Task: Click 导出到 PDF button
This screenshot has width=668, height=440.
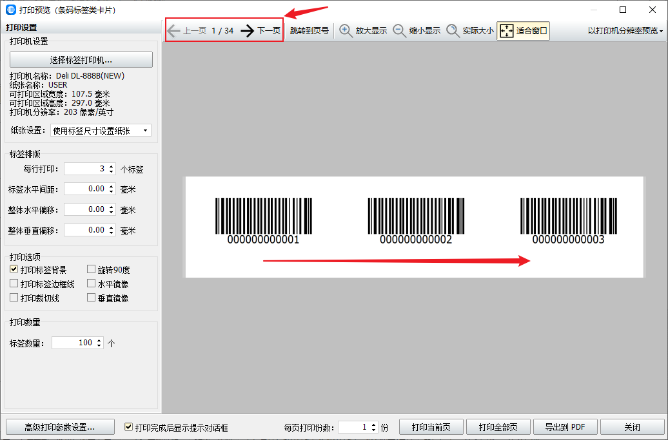Action: [x=565, y=427]
